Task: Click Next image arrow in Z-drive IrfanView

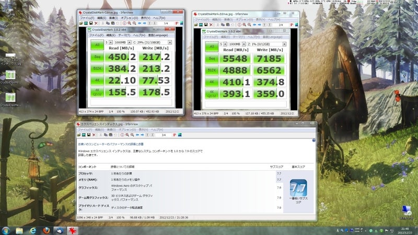Action: tap(259, 25)
